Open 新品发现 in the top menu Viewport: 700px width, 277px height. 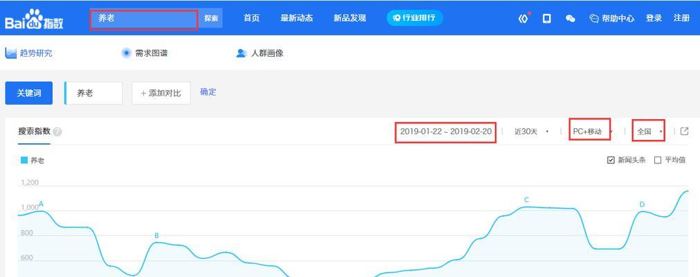point(350,18)
